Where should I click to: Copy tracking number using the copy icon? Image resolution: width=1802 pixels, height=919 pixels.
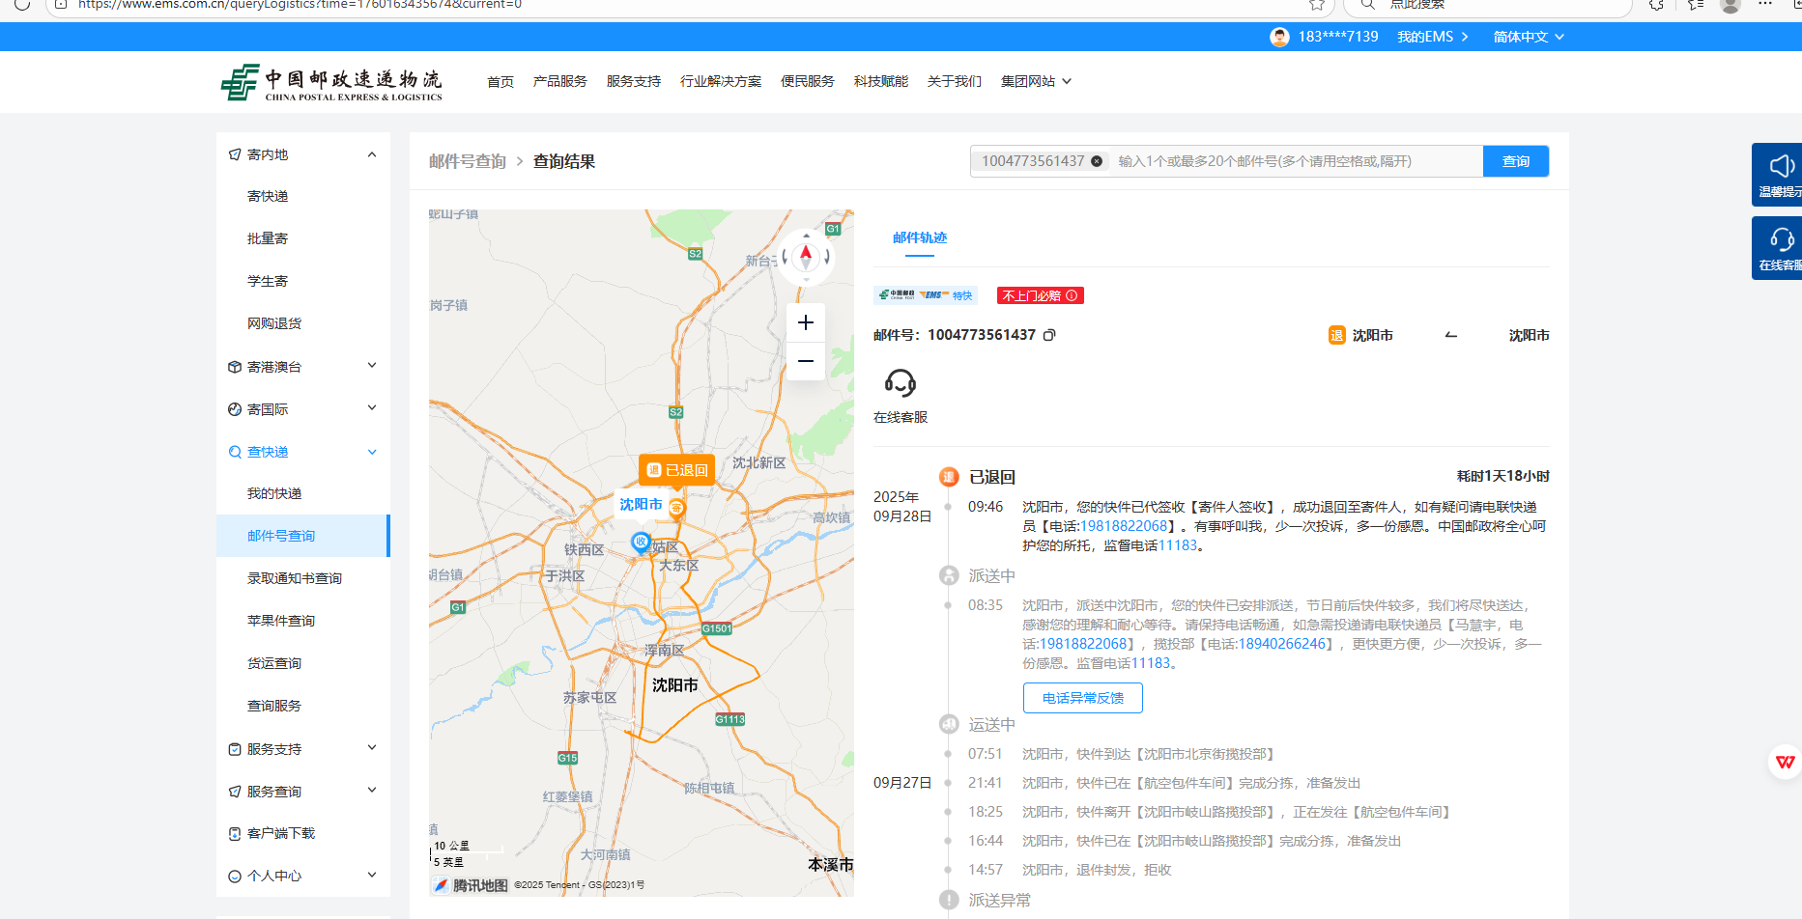(x=1049, y=335)
